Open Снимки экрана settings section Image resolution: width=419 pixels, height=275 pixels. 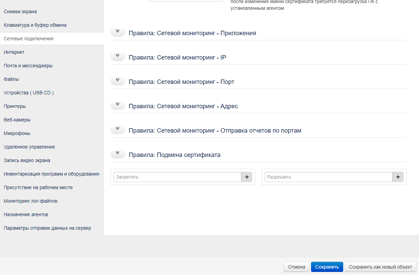click(x=20, y=12)
